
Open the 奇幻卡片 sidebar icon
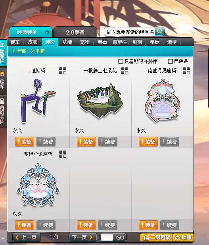[x=2, y=101]
